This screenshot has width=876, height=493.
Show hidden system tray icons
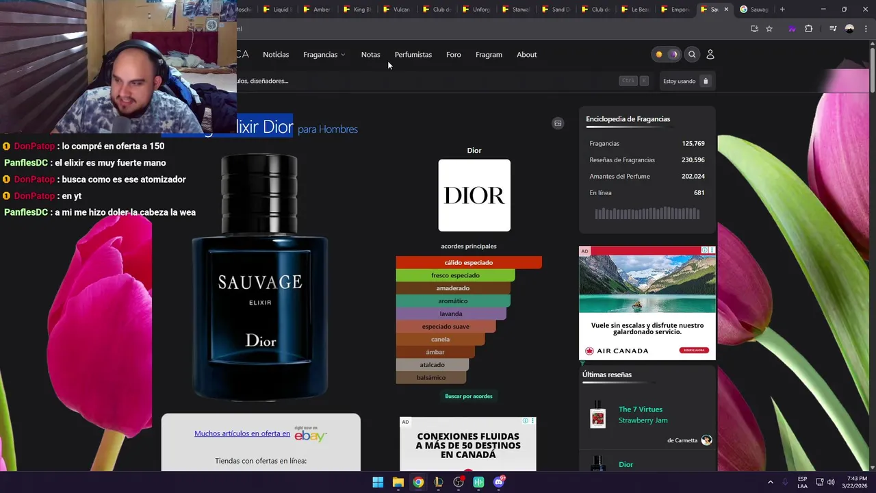click(770, 482)
